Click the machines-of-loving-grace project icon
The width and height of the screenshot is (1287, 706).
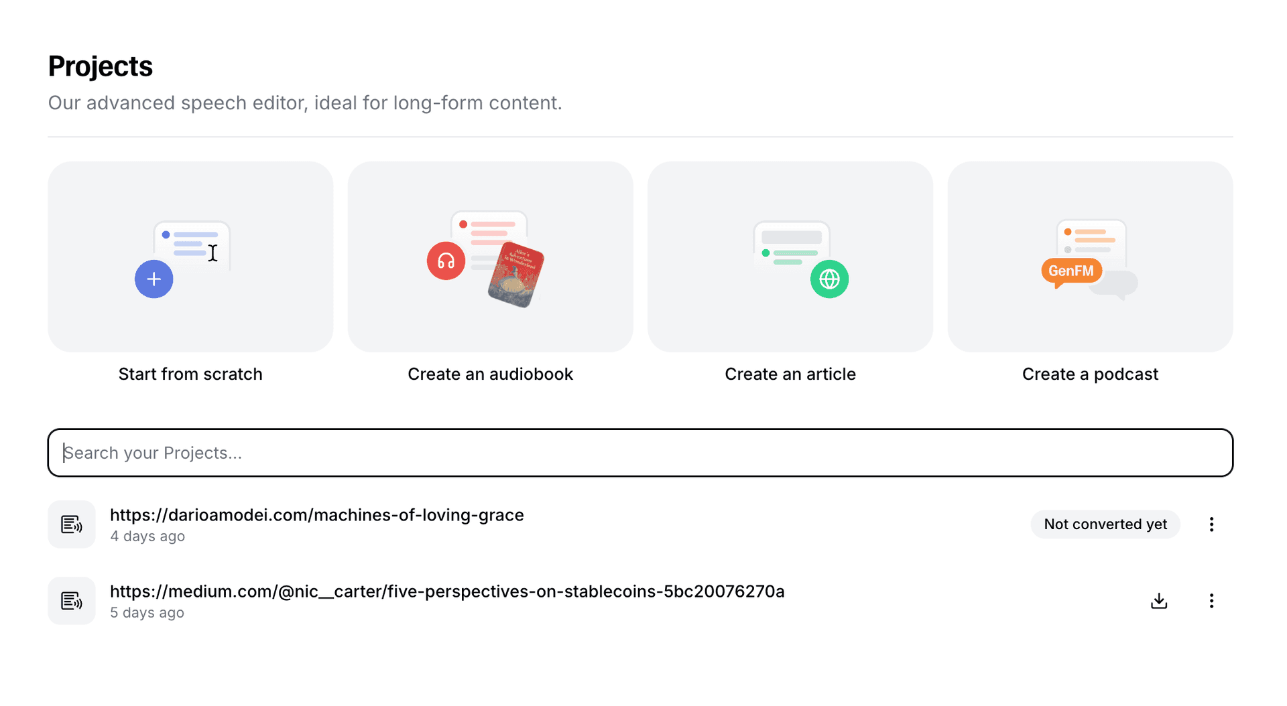[x=72, y=524]
